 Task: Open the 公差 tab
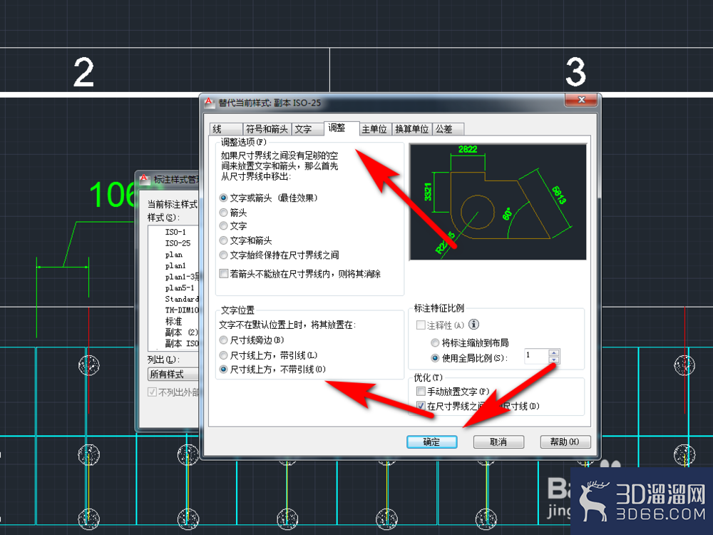pyautogui.click(x=448, y=129)
